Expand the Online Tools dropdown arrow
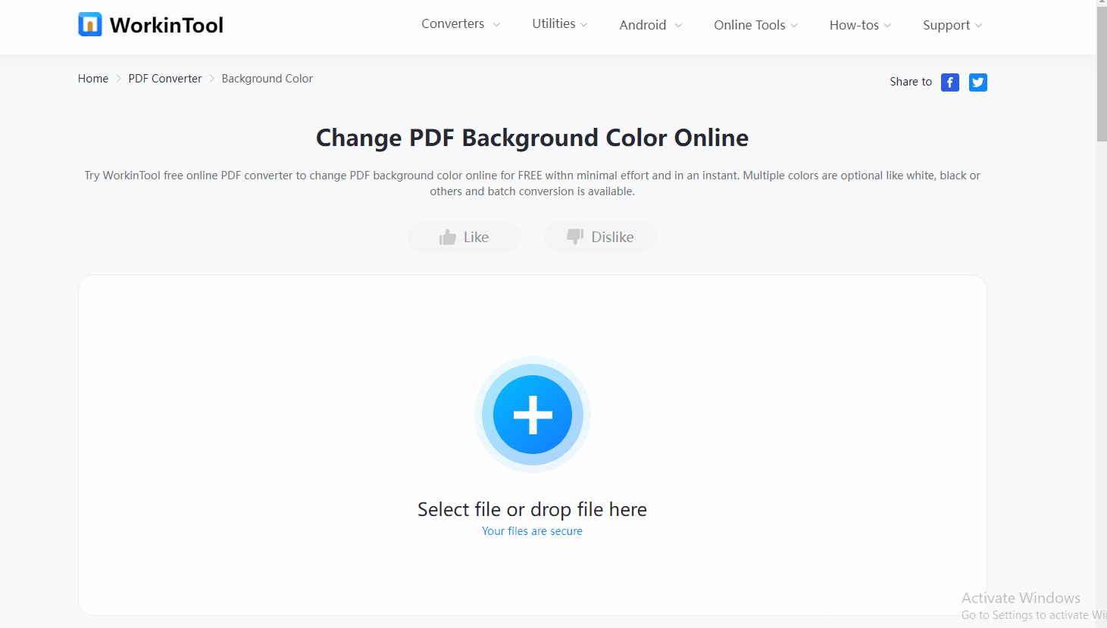1107x628 pixels. tap(794, 26)
